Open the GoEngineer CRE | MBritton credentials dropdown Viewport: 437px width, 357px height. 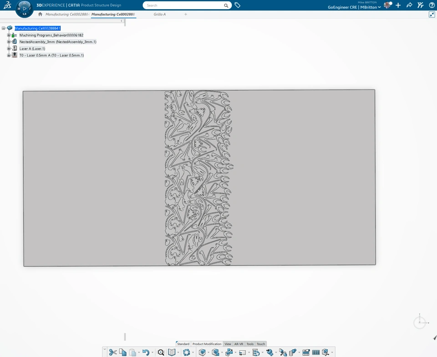(354, 7)
